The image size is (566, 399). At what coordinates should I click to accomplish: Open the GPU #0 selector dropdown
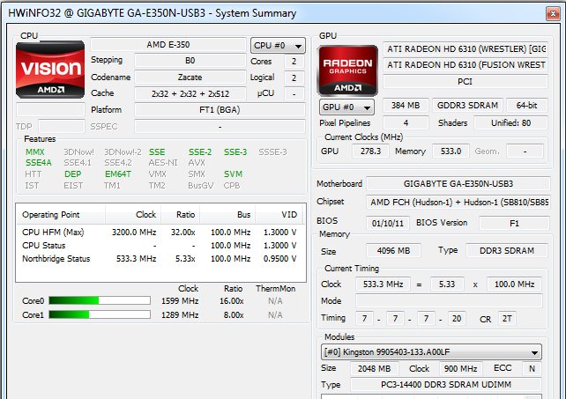pyautogui.click(x=345, y=107)
